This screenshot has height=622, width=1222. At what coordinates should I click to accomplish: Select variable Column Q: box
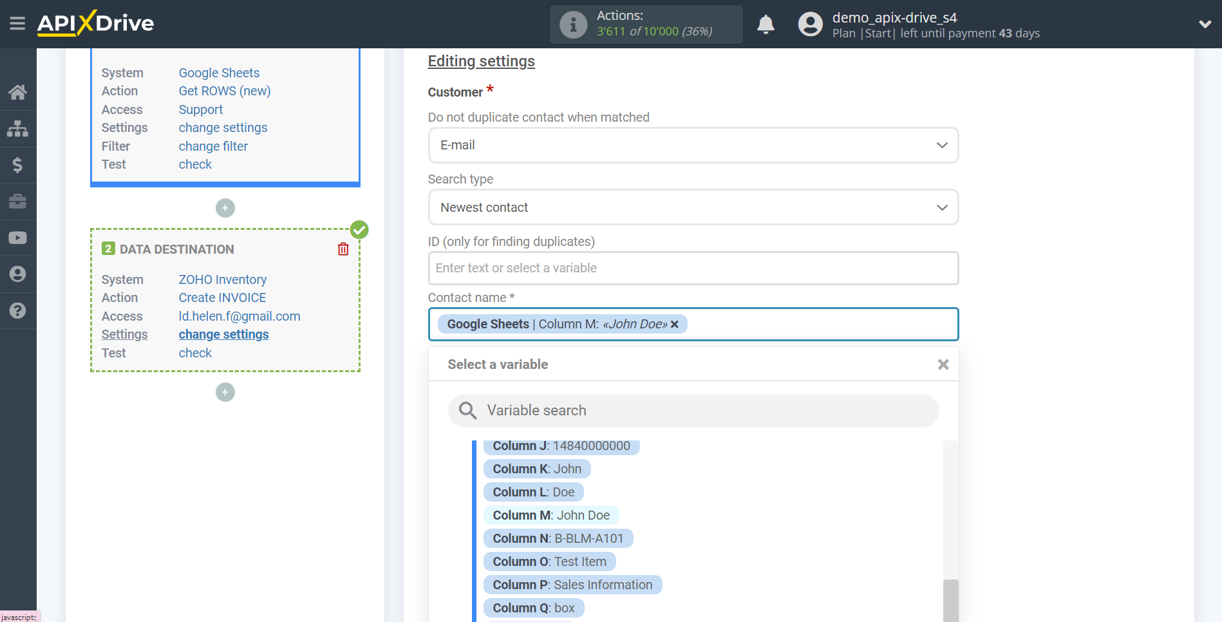click(x=534, y=608)
